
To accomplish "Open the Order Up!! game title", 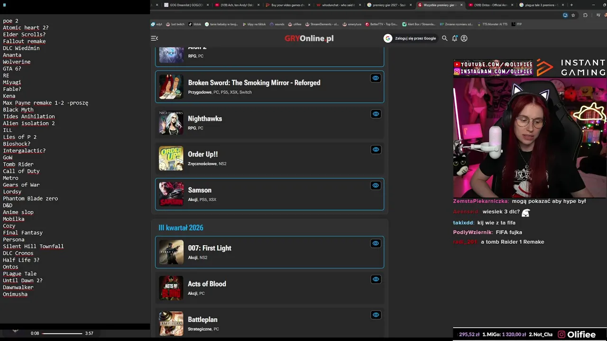I will pos(203,154).
